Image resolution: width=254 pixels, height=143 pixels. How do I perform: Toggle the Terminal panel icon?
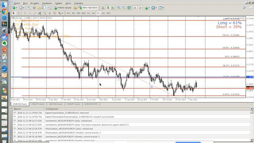pyautogui.click(x=44, y=8)
